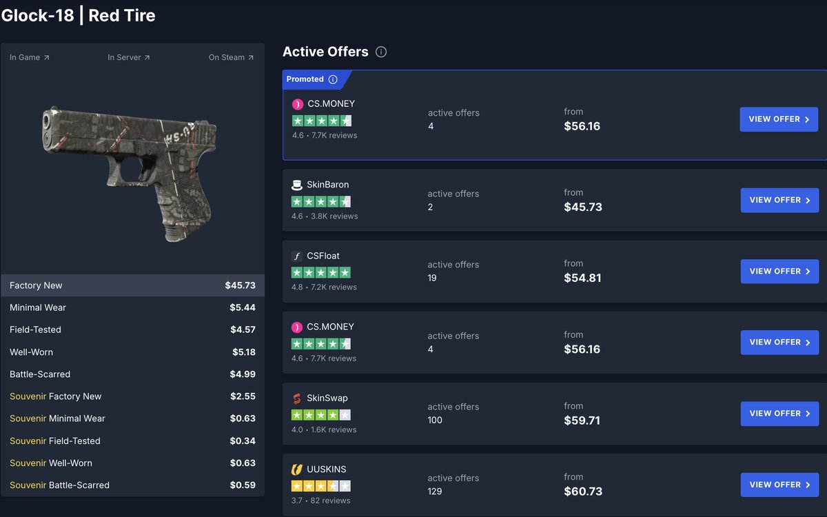The height and width of the screenshot is (517, 827).
Task: Select the Factory New wear row
Action: click(132, 285)
